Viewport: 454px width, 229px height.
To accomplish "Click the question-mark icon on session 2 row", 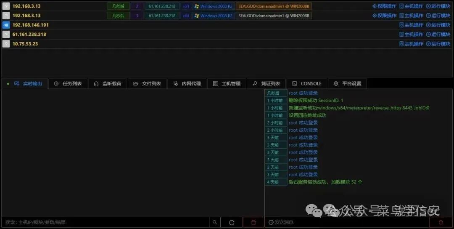I will point(6,6).
